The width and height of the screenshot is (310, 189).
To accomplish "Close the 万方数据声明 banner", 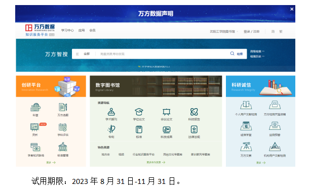I will pyautogui.click(x=292, y=9).
